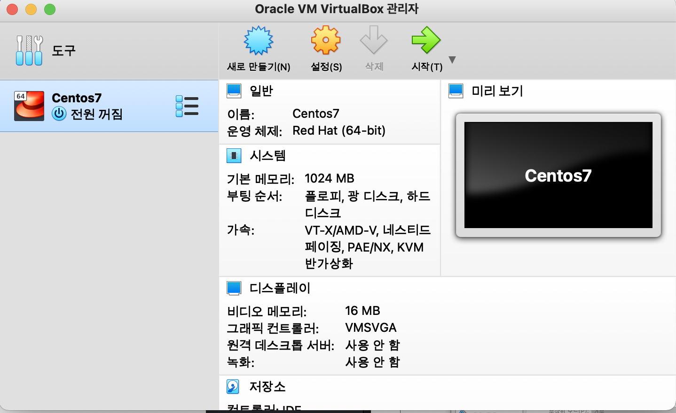This screenshot has width=676, height=413.
Task: Click the Preview (미리 보기) header
Action: (497, 91)
